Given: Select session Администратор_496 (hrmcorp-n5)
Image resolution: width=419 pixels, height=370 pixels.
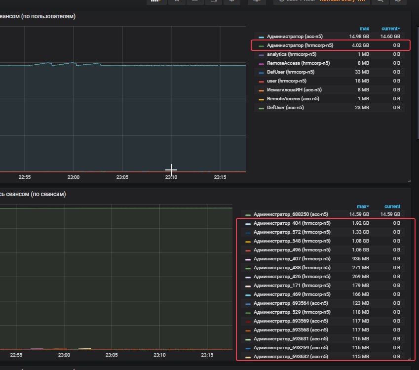Looking at the screenshot, I should 292,250.
